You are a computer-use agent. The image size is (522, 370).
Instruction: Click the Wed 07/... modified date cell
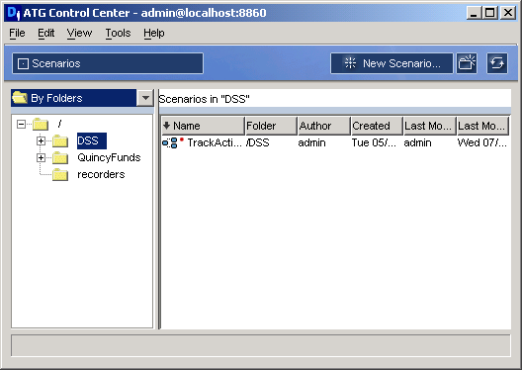482,142
